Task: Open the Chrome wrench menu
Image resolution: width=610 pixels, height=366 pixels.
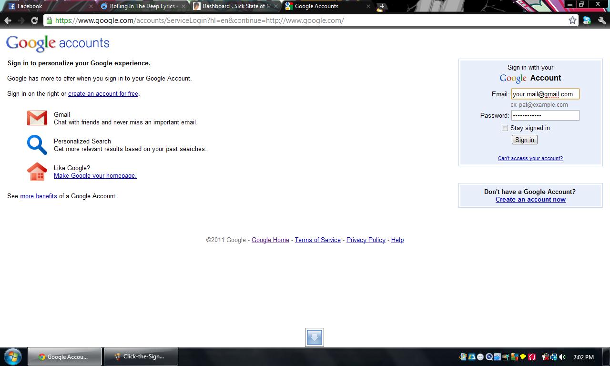Action: tap(601, 20)
